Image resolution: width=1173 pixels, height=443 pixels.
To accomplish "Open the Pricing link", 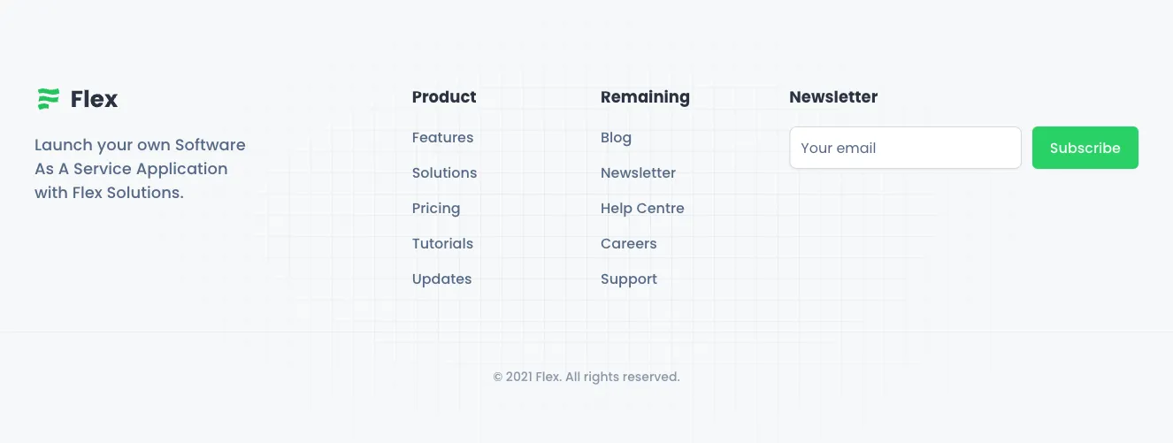I will (436, 209).
